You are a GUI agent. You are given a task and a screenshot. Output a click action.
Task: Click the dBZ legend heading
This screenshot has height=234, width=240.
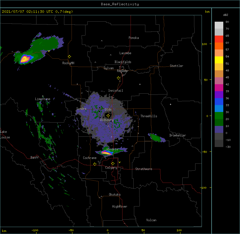pos(226,15)
